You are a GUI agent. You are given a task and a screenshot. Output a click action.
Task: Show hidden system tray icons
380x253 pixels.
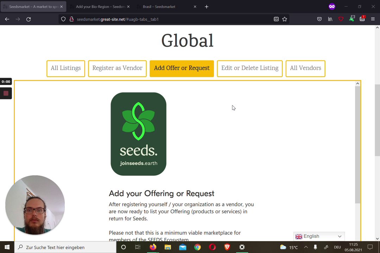point(306,247)
